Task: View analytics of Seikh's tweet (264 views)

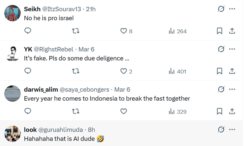Action: point(178,31)
